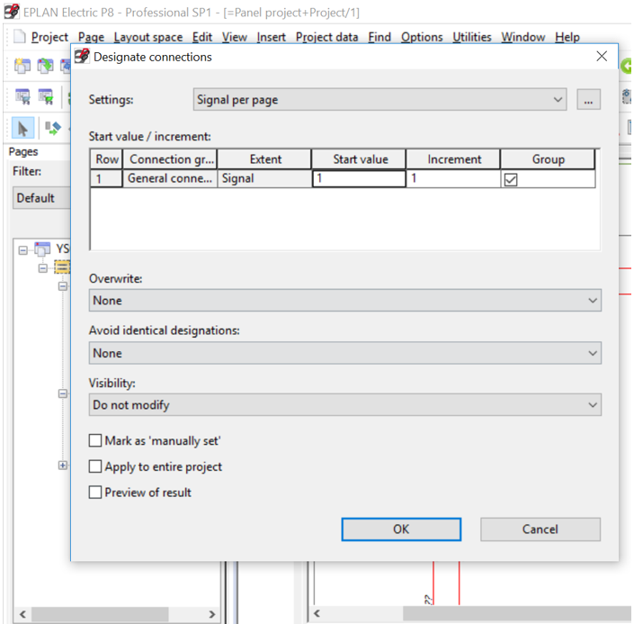
Task: Click the Pages panel horizontal scrollbar thumb
Action: [100, 614]
